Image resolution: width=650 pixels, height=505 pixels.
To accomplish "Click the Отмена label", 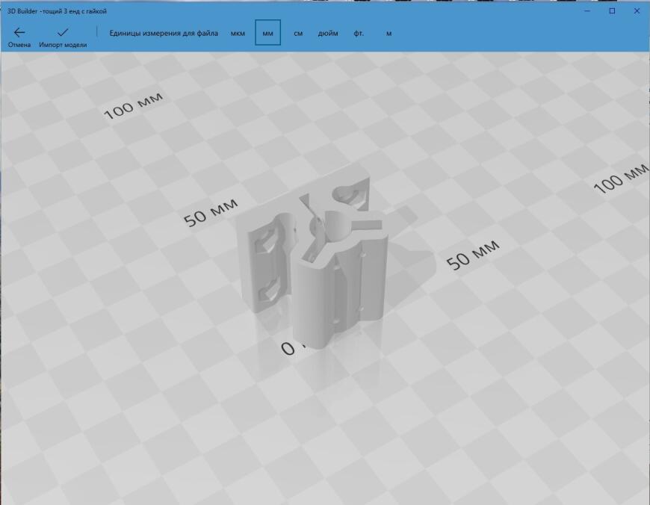I will click(19, 43).
